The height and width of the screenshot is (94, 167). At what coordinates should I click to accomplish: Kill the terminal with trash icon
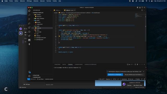pos(138,64)
